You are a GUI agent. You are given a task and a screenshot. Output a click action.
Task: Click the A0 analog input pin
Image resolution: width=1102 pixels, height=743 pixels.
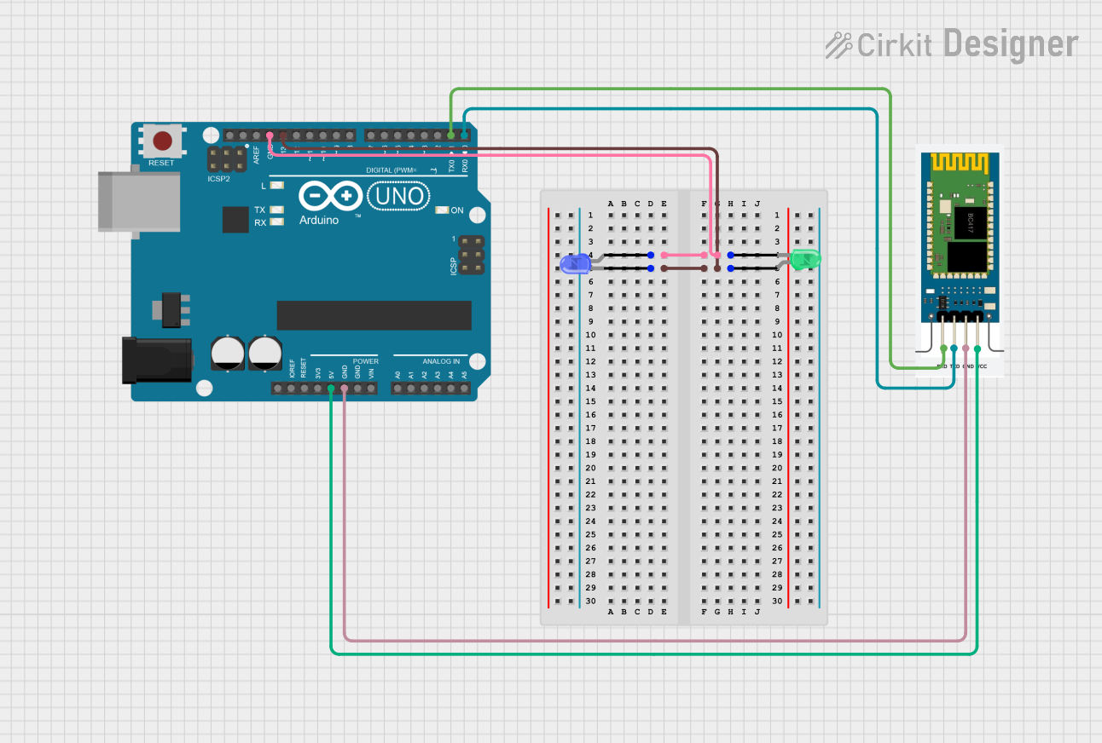coord(398,388)
